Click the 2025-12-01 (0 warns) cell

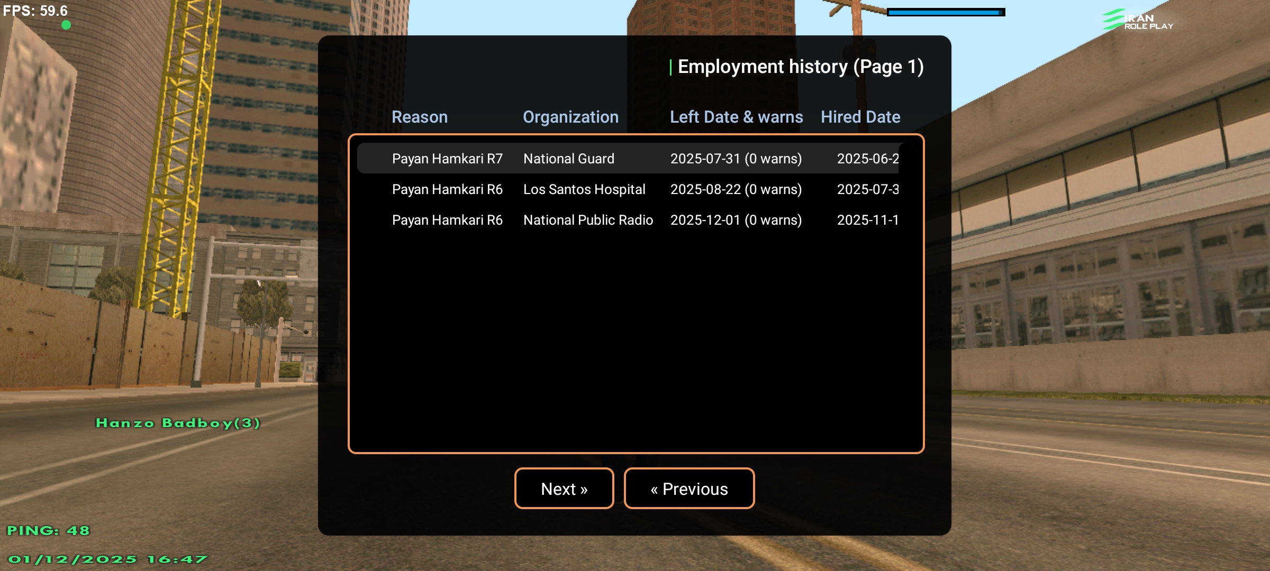(x=736, y=220)
